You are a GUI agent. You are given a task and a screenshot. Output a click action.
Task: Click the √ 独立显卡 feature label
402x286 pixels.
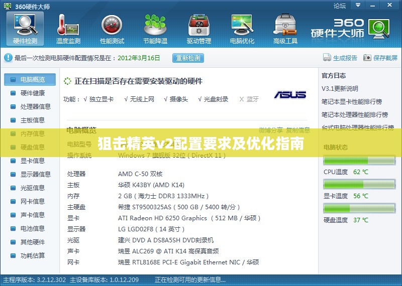(x=98, y=99)
